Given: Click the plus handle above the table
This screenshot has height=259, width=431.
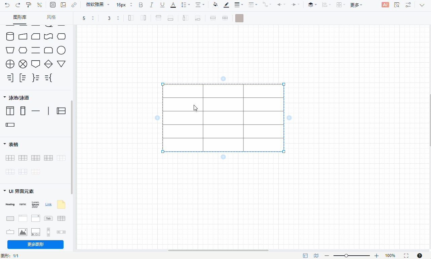Looking at the screenshot, I should point(223,79).
